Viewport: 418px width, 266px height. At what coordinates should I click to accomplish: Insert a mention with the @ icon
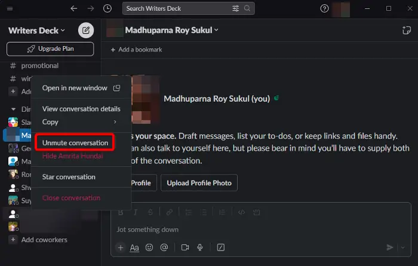click(x=164, y=247)
